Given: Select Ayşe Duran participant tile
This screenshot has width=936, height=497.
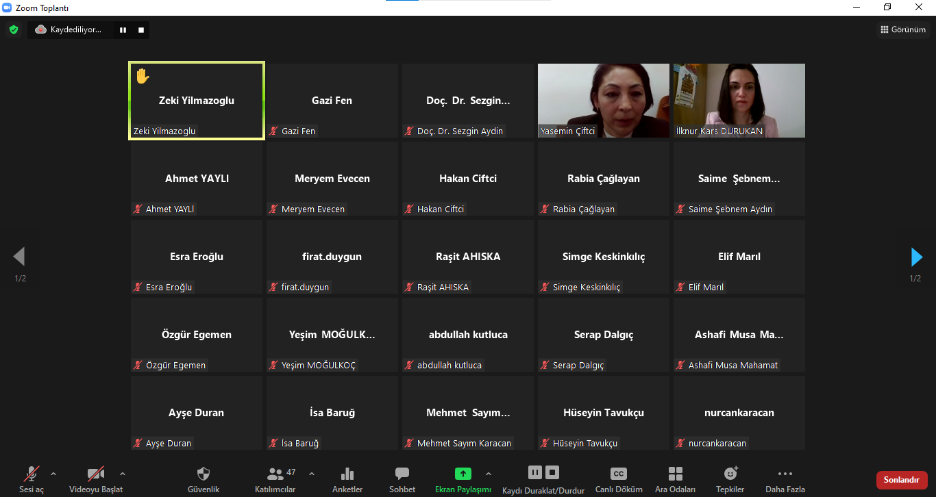Looking at the screenshot, I should [197, 413].
